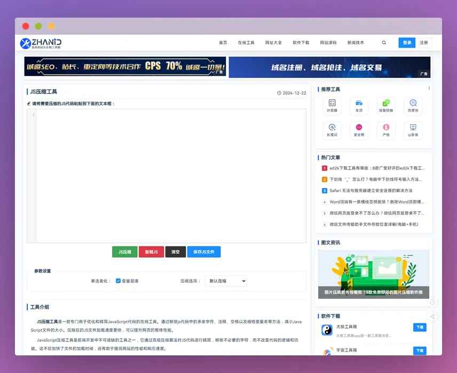This screenshot has height=373, width=457.
Task: Open the ip查询 IP lookup tool
Action: click(413, 130)
